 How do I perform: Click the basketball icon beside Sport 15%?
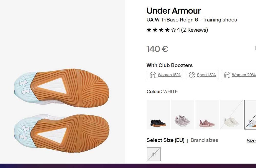point(192,75)
